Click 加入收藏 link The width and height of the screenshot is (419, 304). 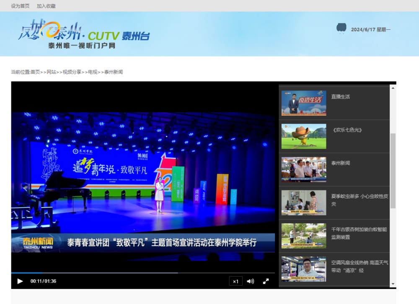[46, 6]
